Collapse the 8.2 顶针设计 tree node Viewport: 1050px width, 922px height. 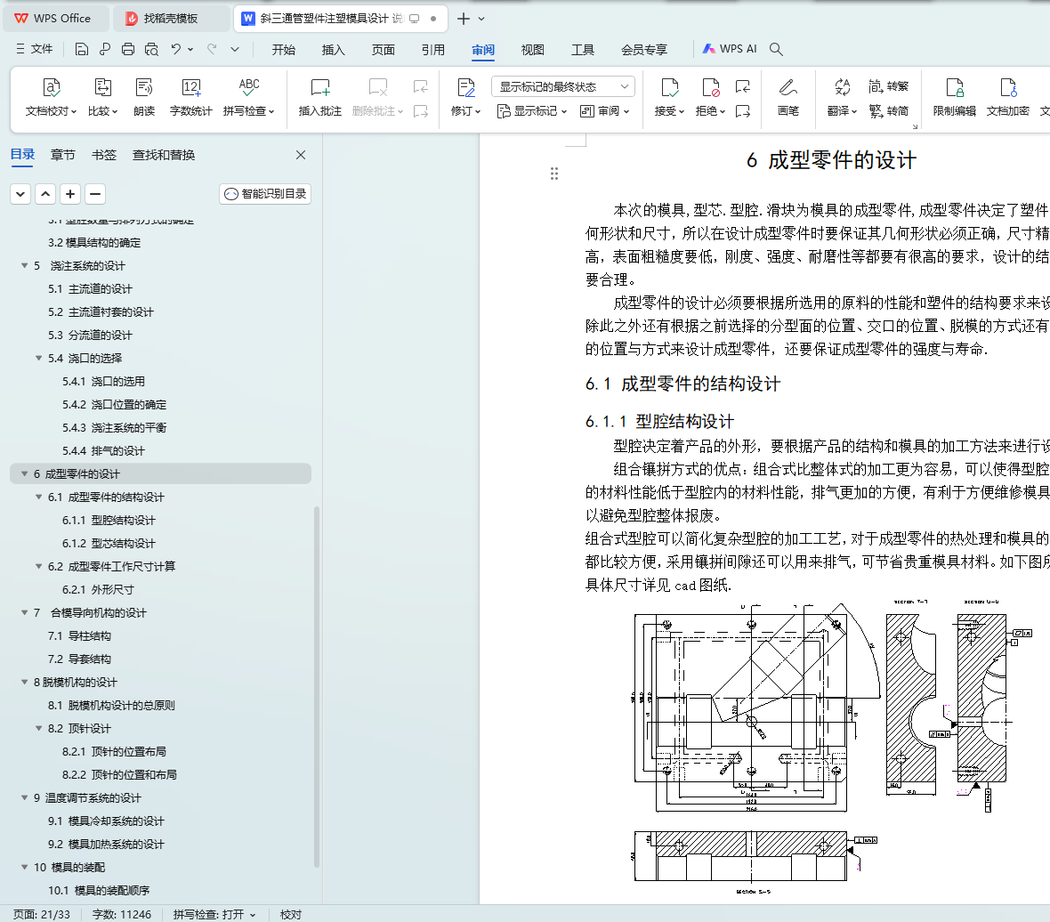39,728
